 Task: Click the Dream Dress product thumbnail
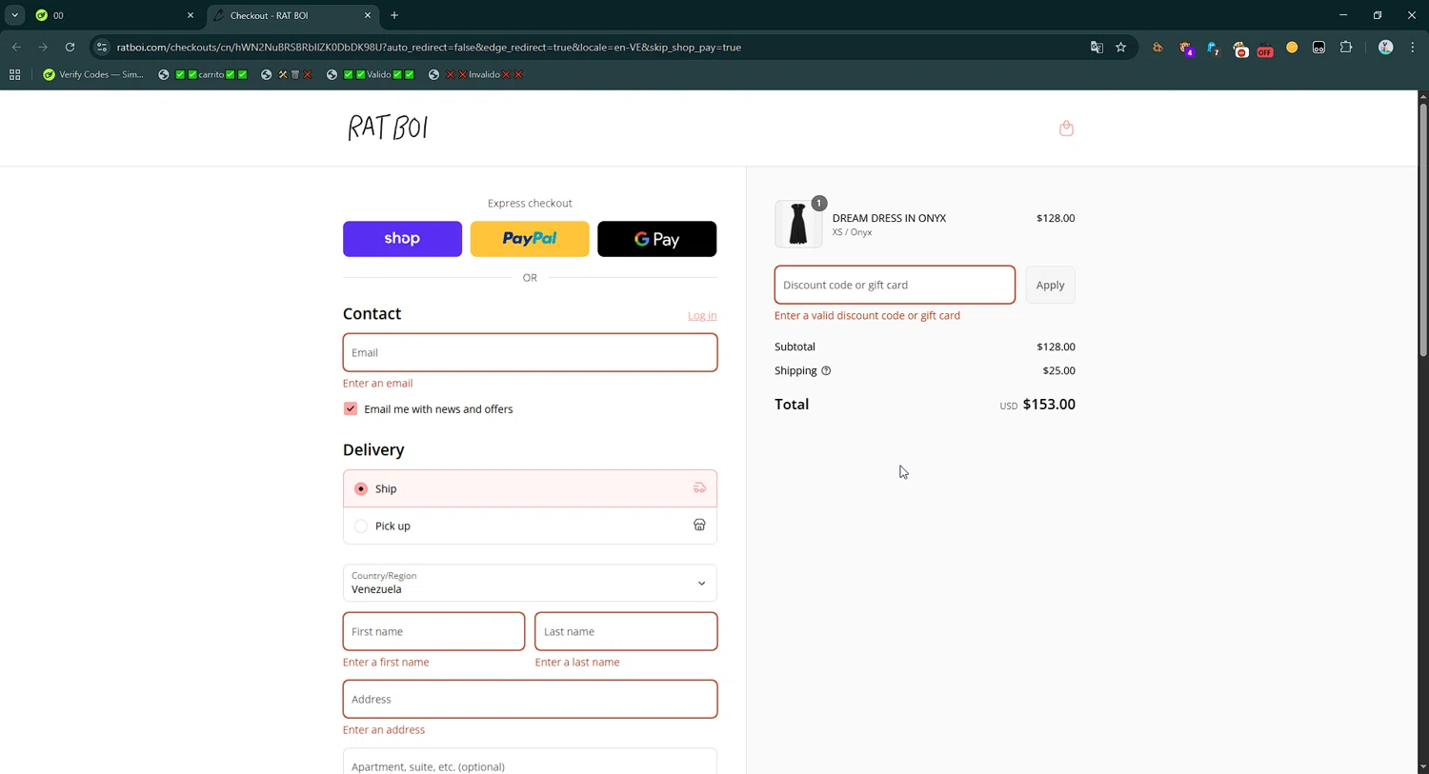(x=798, y=224)
